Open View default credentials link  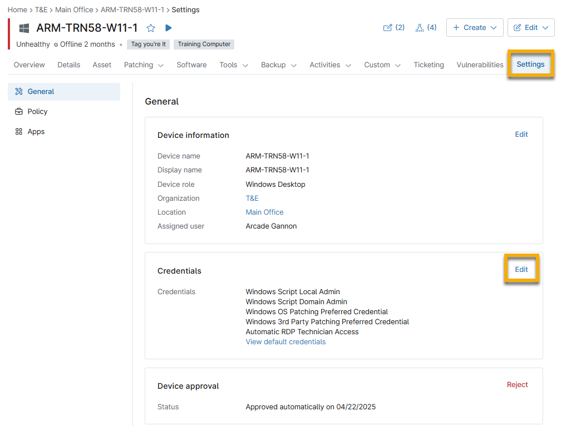coord(286,341)
